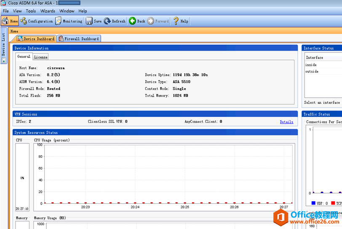
Task: Click the Home breadcrumb label
Action: pos(14,31)
